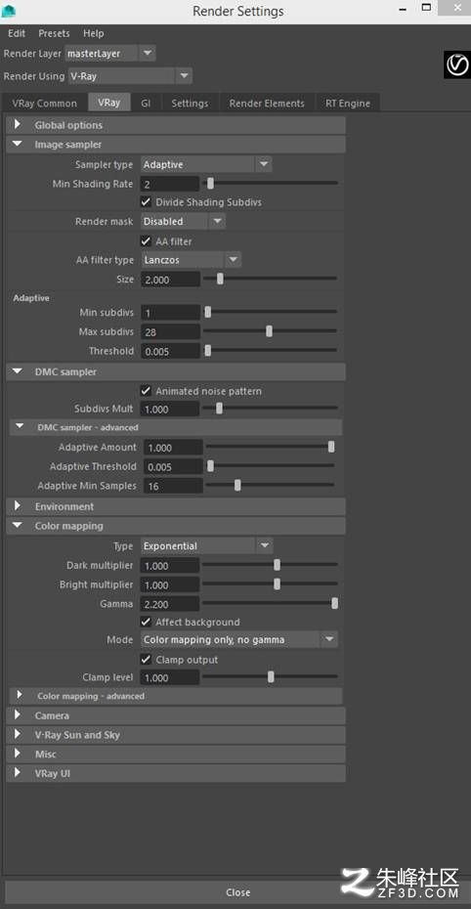Click the Max subdivs value field
The height and width of the screenshot is (909, 471).
click(x=170, y=332)
